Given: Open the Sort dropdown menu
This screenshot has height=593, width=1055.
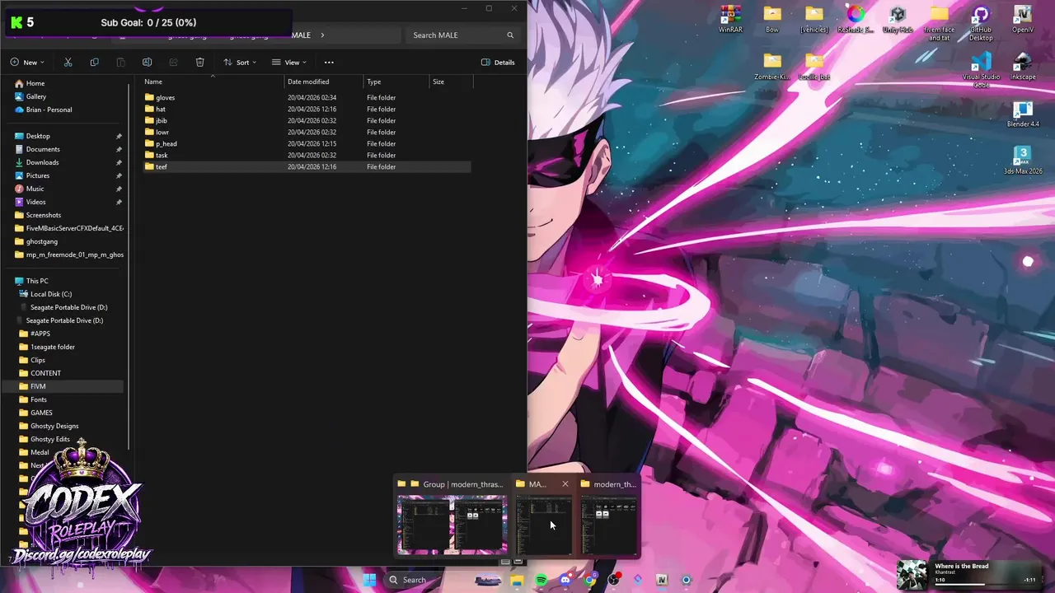Looking at the screenshot, I should (240, 62).
